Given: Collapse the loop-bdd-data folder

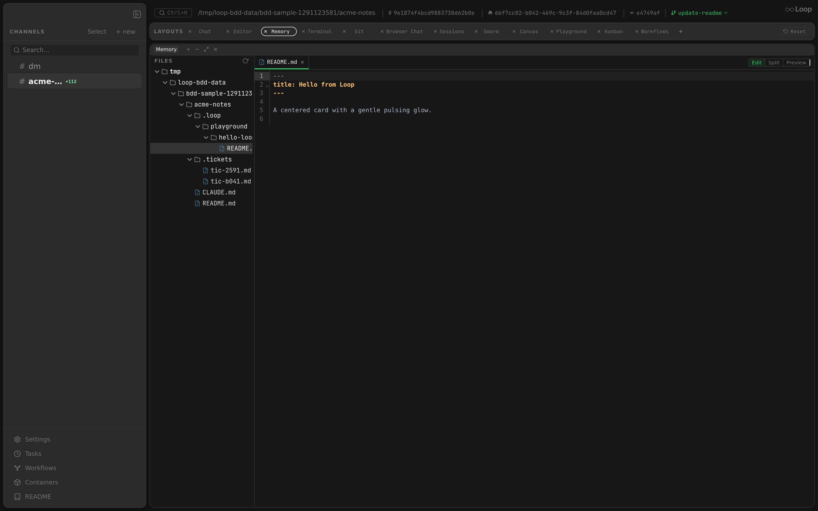Looking at the screenshot, I should (165, 83).
